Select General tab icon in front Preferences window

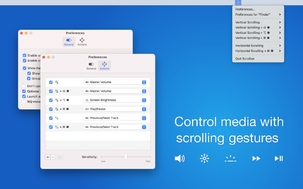coord(91,64)
